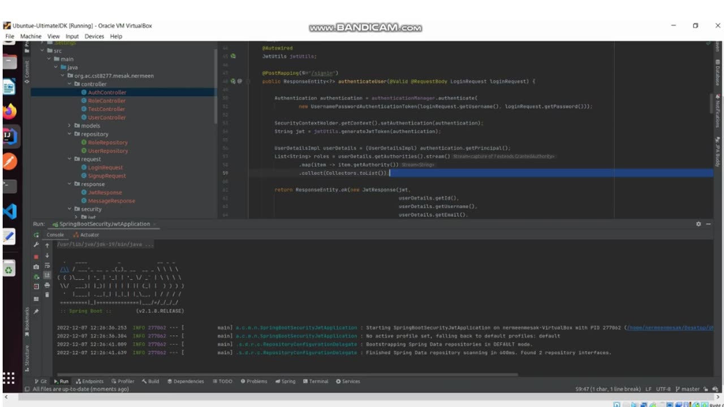The image size is (724, 407).
Task: Open the VirtualBox File menu
Action: tap(10, 36)
